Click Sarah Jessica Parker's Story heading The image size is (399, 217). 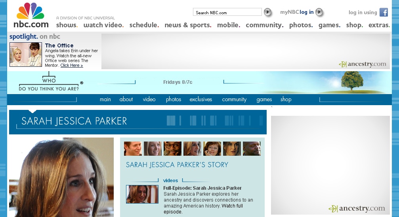[177, 165]
